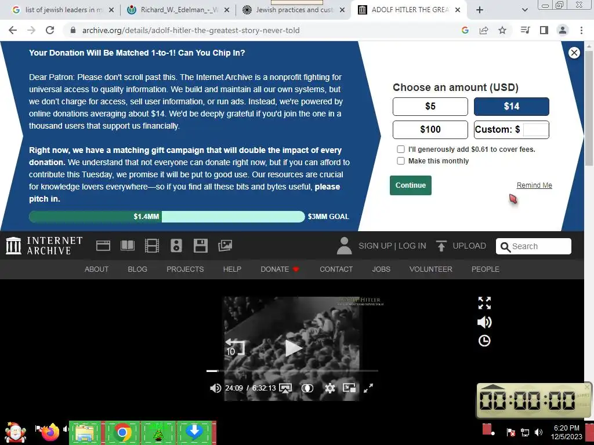Image resolution: width=594 pixels, height=445 pixels.
Task: Open the Images icon in navbar
Action: pyautogui.click(x=225, y=246)
